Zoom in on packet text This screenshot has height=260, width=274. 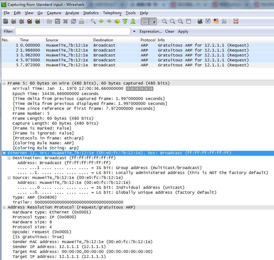pos(165,21)
